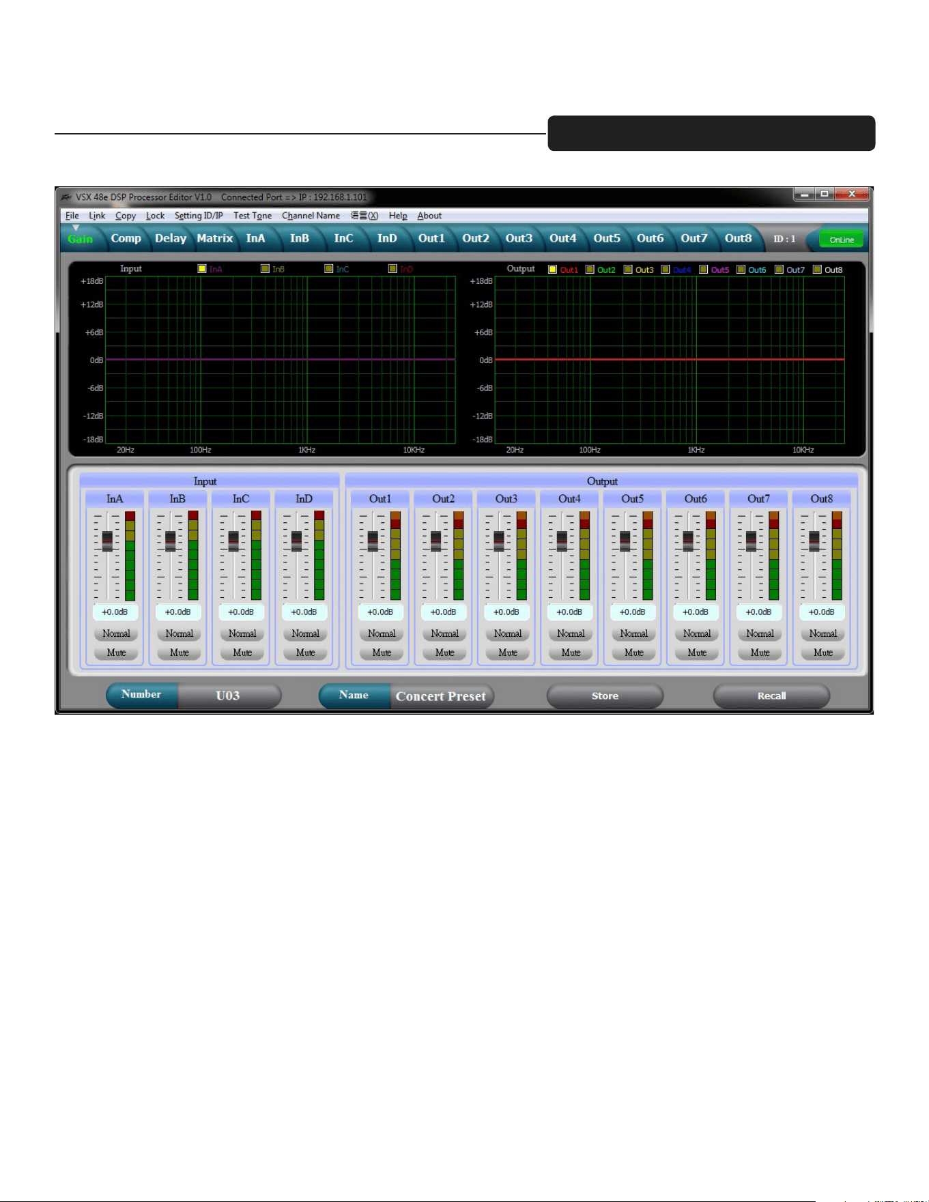Click the Concert Preset name field
Screen dimensions: 929x1202
pyautogui.click(x=442, y=696)
